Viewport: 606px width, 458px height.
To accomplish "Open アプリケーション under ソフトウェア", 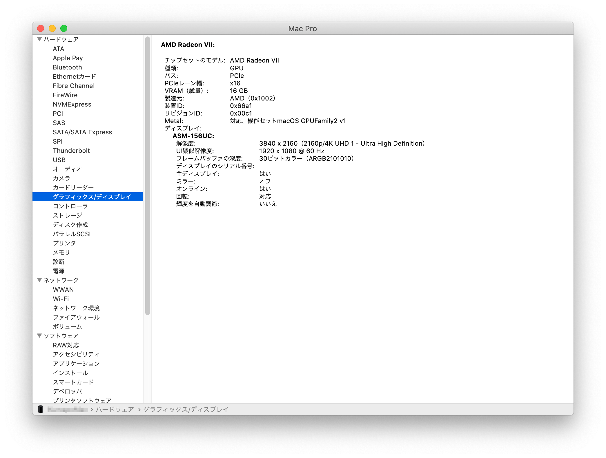I will point(76,364).
